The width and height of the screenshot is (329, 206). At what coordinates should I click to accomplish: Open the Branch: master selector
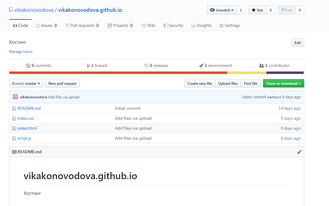(26, 83)
